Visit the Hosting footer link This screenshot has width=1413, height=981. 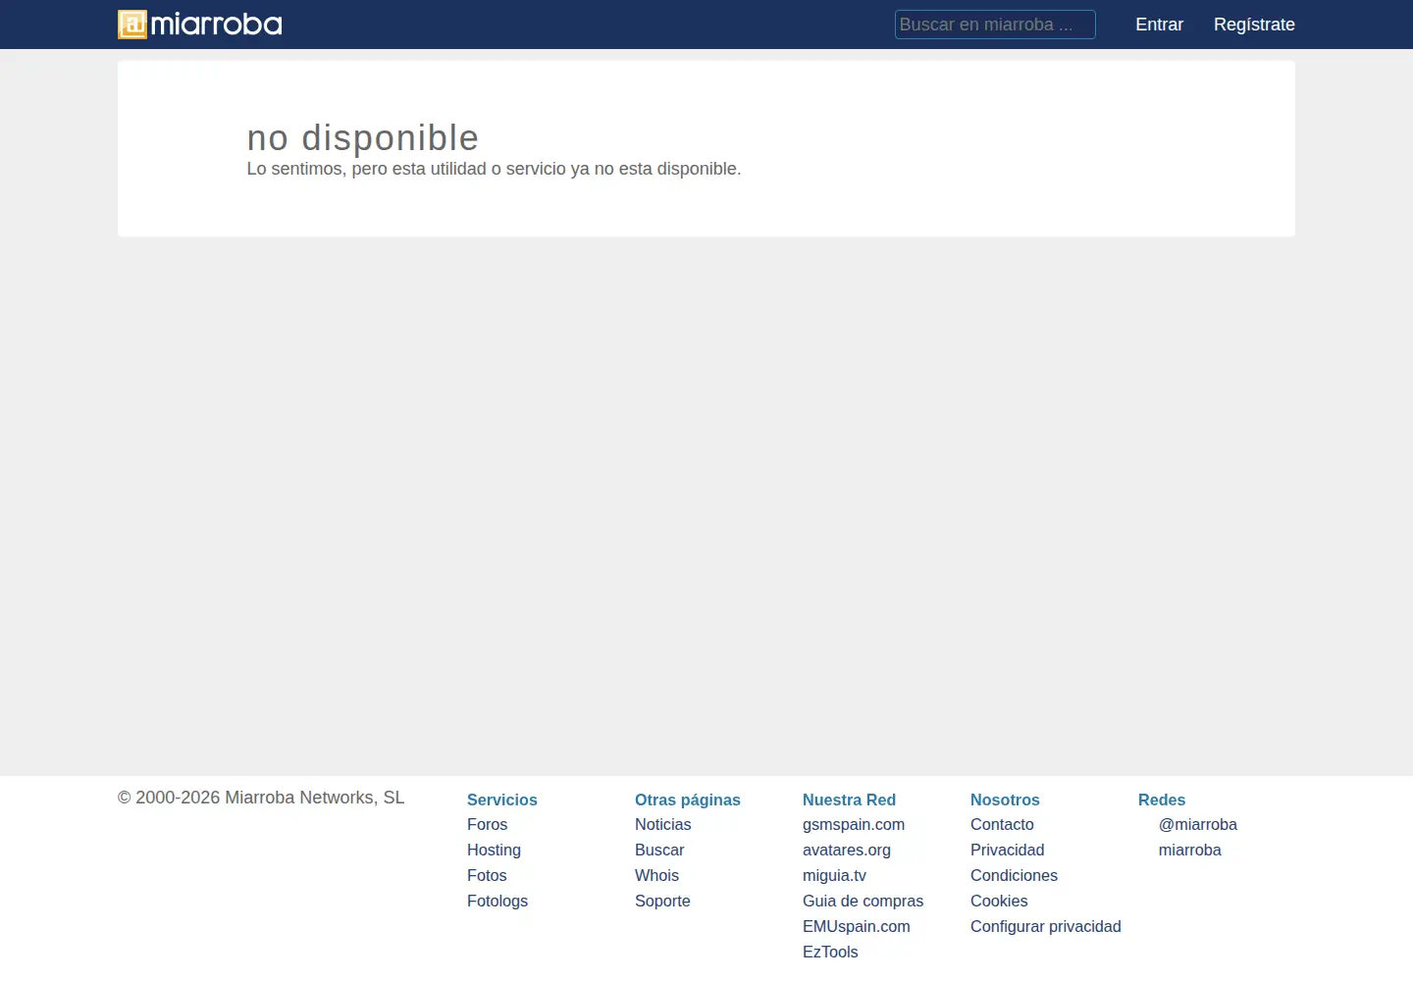494,851
